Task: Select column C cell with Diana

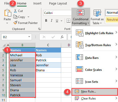Action: pyautogui.click(x=48, y=70)
